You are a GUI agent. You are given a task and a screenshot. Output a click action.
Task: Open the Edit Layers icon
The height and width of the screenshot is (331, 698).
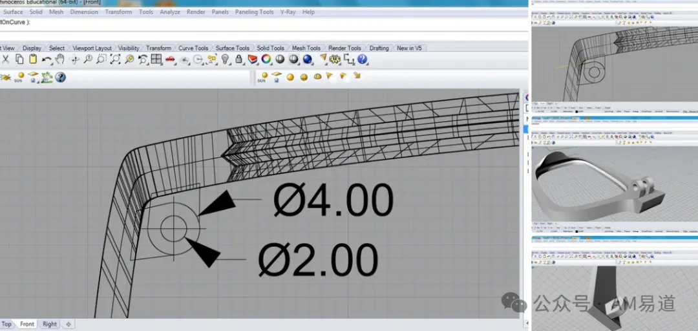click(253, 59)
